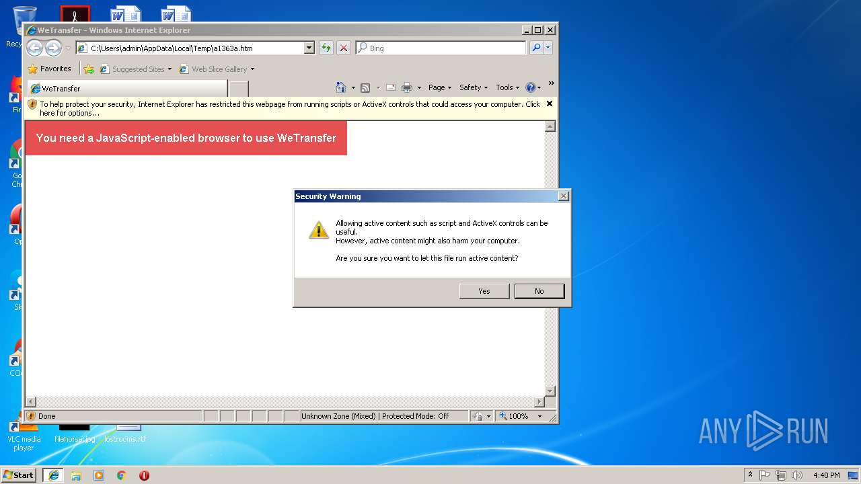This screenshot has height=484, width=861.
Task: Open the Tools menu
Action: [507, 87]
